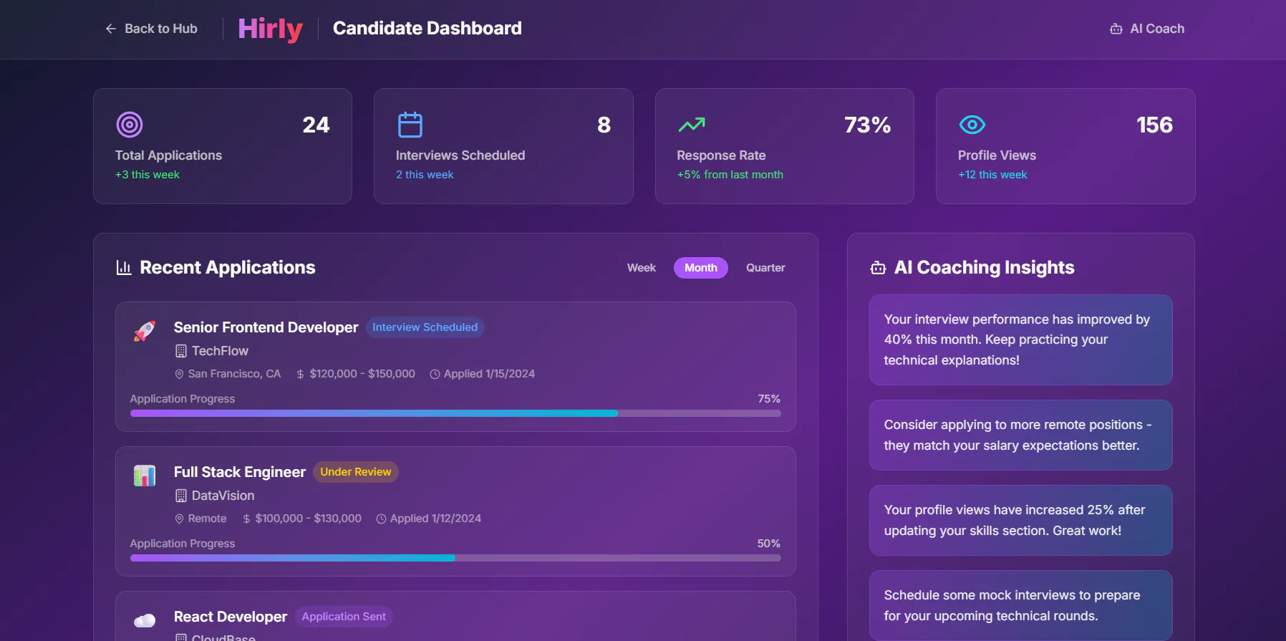The image size is (1286, 641).
Task: Open the Response Rate stat card
Action: 785,146
